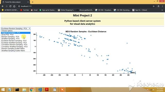Restore down the Chrome window
This screenshot has width=165, height=92.
[158, 1]
